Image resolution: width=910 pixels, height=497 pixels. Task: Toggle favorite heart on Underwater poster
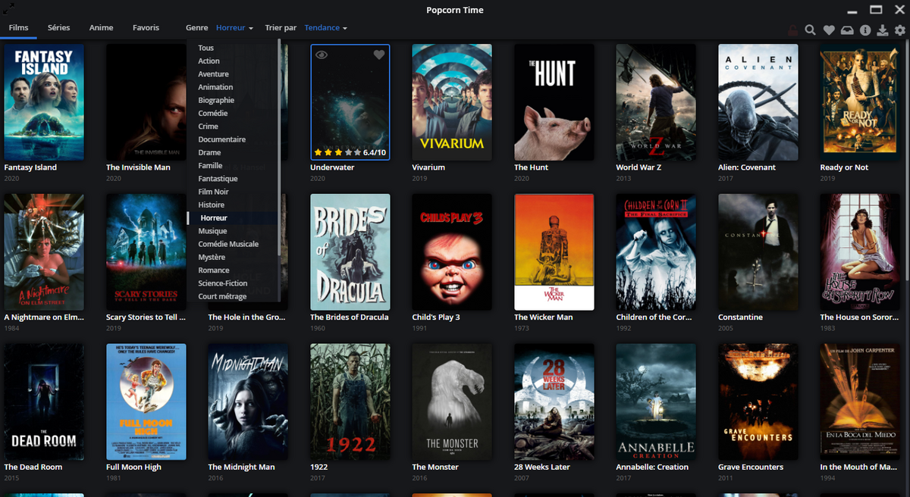tap(379, 55)
